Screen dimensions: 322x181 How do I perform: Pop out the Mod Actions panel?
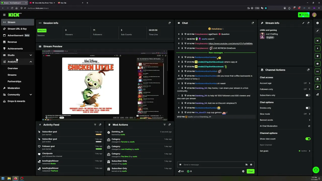click(170, 125)
